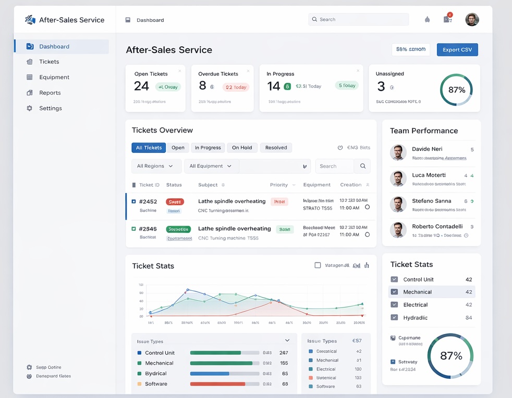
Task: Click the Reports sidebar icon
Action: click(x=30, y=93)
